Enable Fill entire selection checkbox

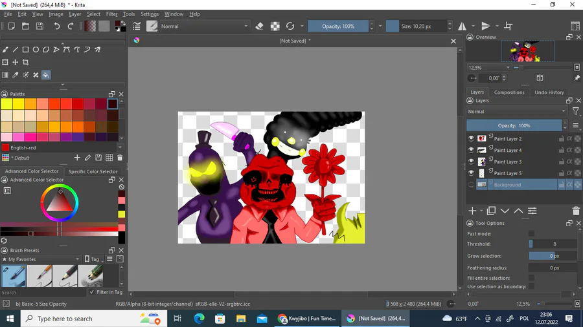pyautogui.click(x=531, y=278)
